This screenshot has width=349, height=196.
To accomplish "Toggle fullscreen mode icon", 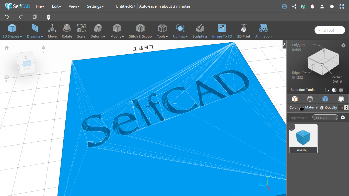I will 342,6.
